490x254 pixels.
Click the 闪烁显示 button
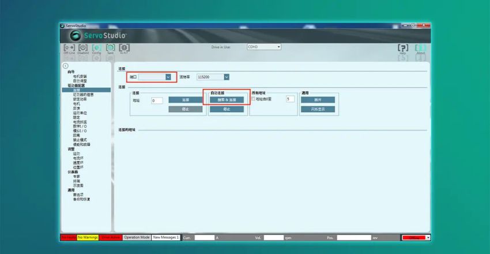(317, 109)
